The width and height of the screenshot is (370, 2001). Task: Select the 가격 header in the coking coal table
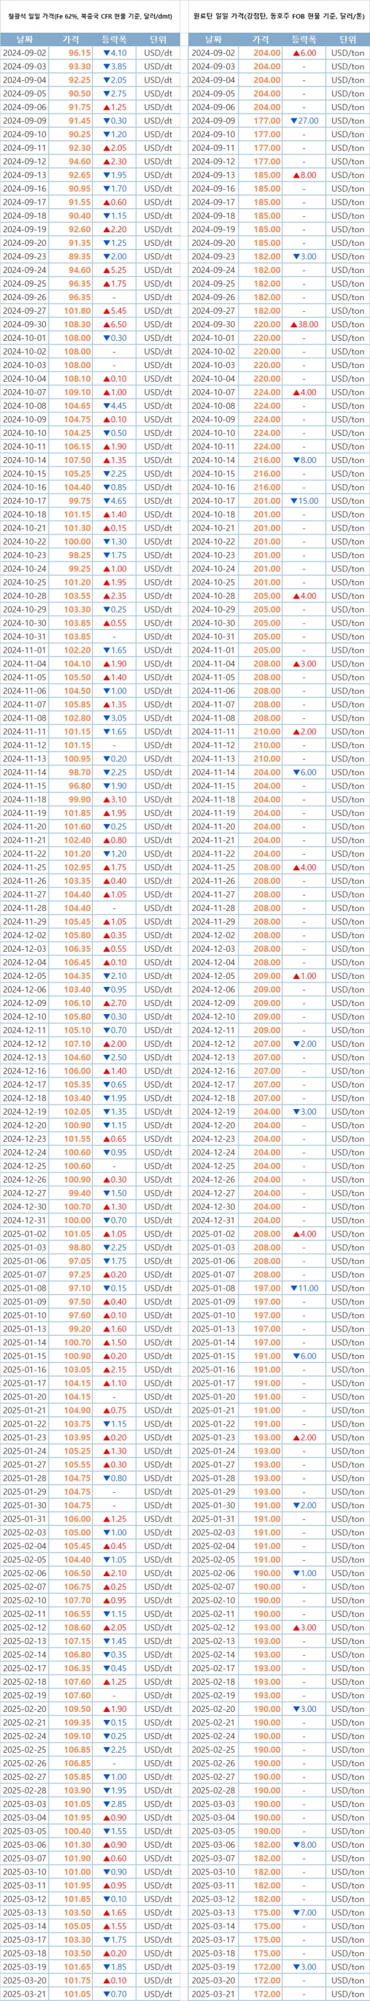[261, 39]
